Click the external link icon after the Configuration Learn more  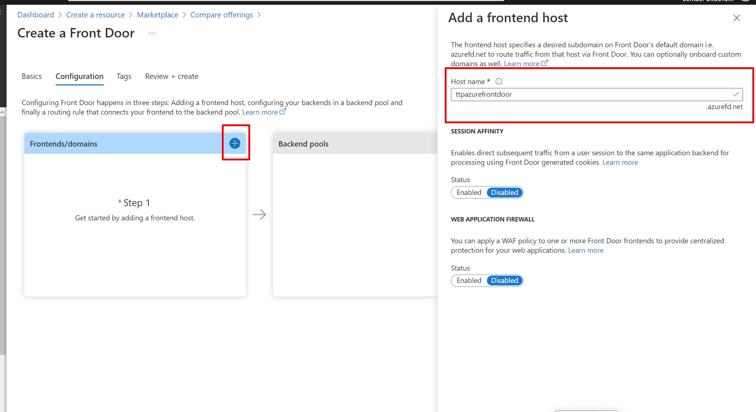(x=283, y=112)
